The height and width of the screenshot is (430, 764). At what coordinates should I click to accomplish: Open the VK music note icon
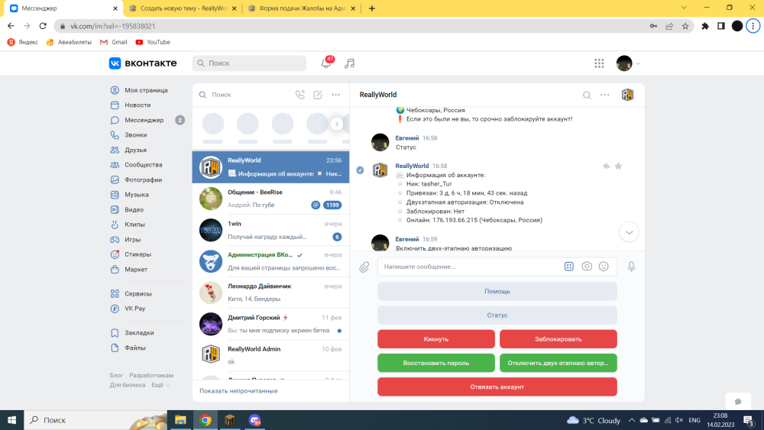[349, 63]
